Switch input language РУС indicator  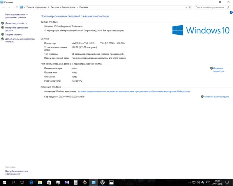(208, 183)
